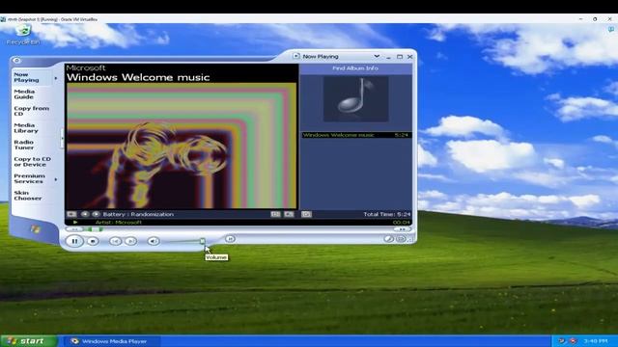618x347 pixels.
Task: Click the elapsed time 00:04 display
Action: click(x=402, y=223)
